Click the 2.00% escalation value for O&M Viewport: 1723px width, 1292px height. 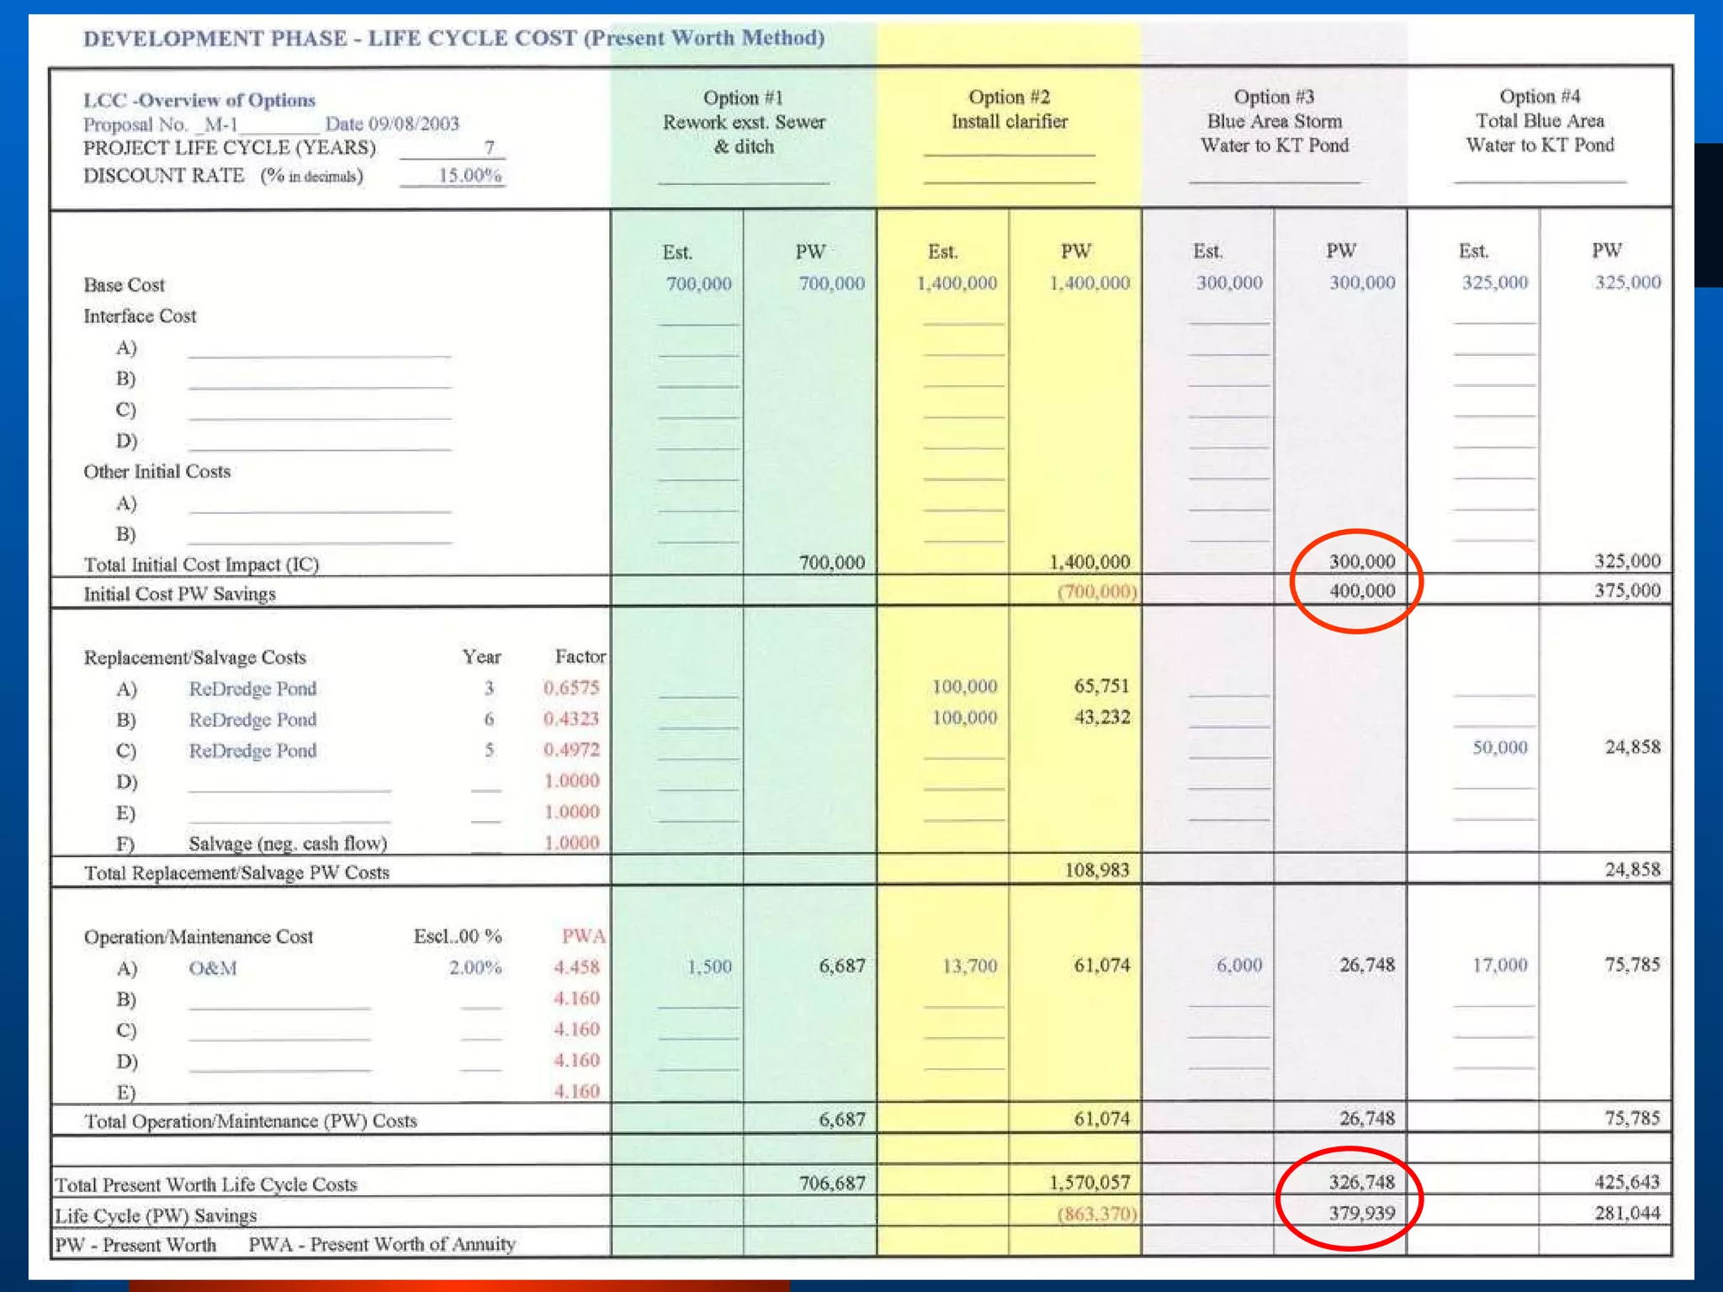point(475,967)
